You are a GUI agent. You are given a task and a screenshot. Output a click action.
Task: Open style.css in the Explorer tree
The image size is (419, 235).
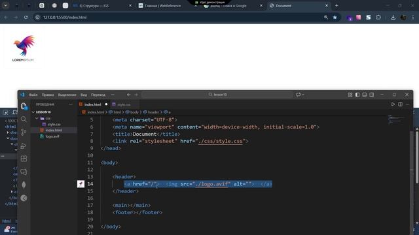(x=54, y=125)
